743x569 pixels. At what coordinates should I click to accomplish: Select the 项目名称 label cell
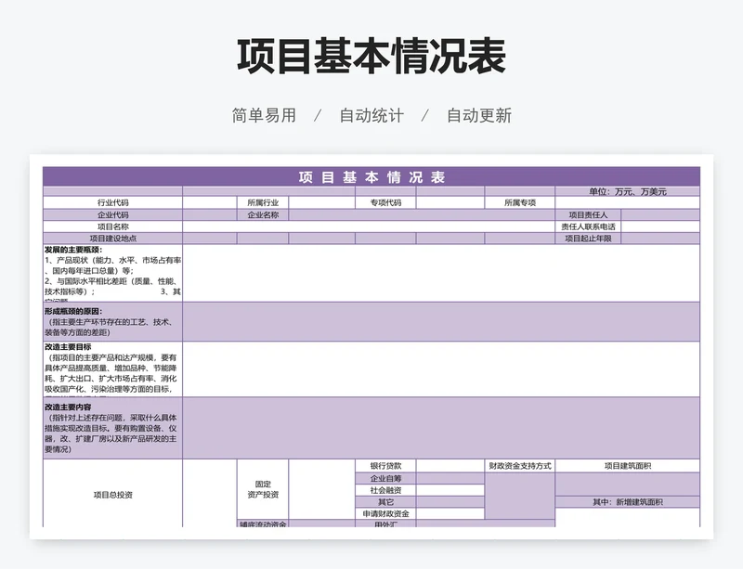point(112,226)
